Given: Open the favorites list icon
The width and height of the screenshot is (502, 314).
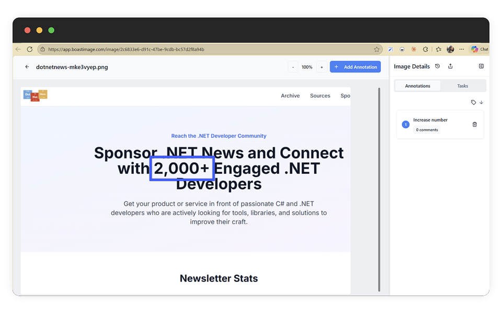Looking at the screenshot, I should 439,49.
